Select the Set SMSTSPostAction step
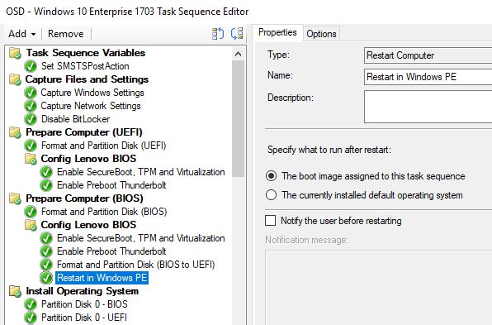The width and height of the screenshot is (492, 325). coord(85,66)
